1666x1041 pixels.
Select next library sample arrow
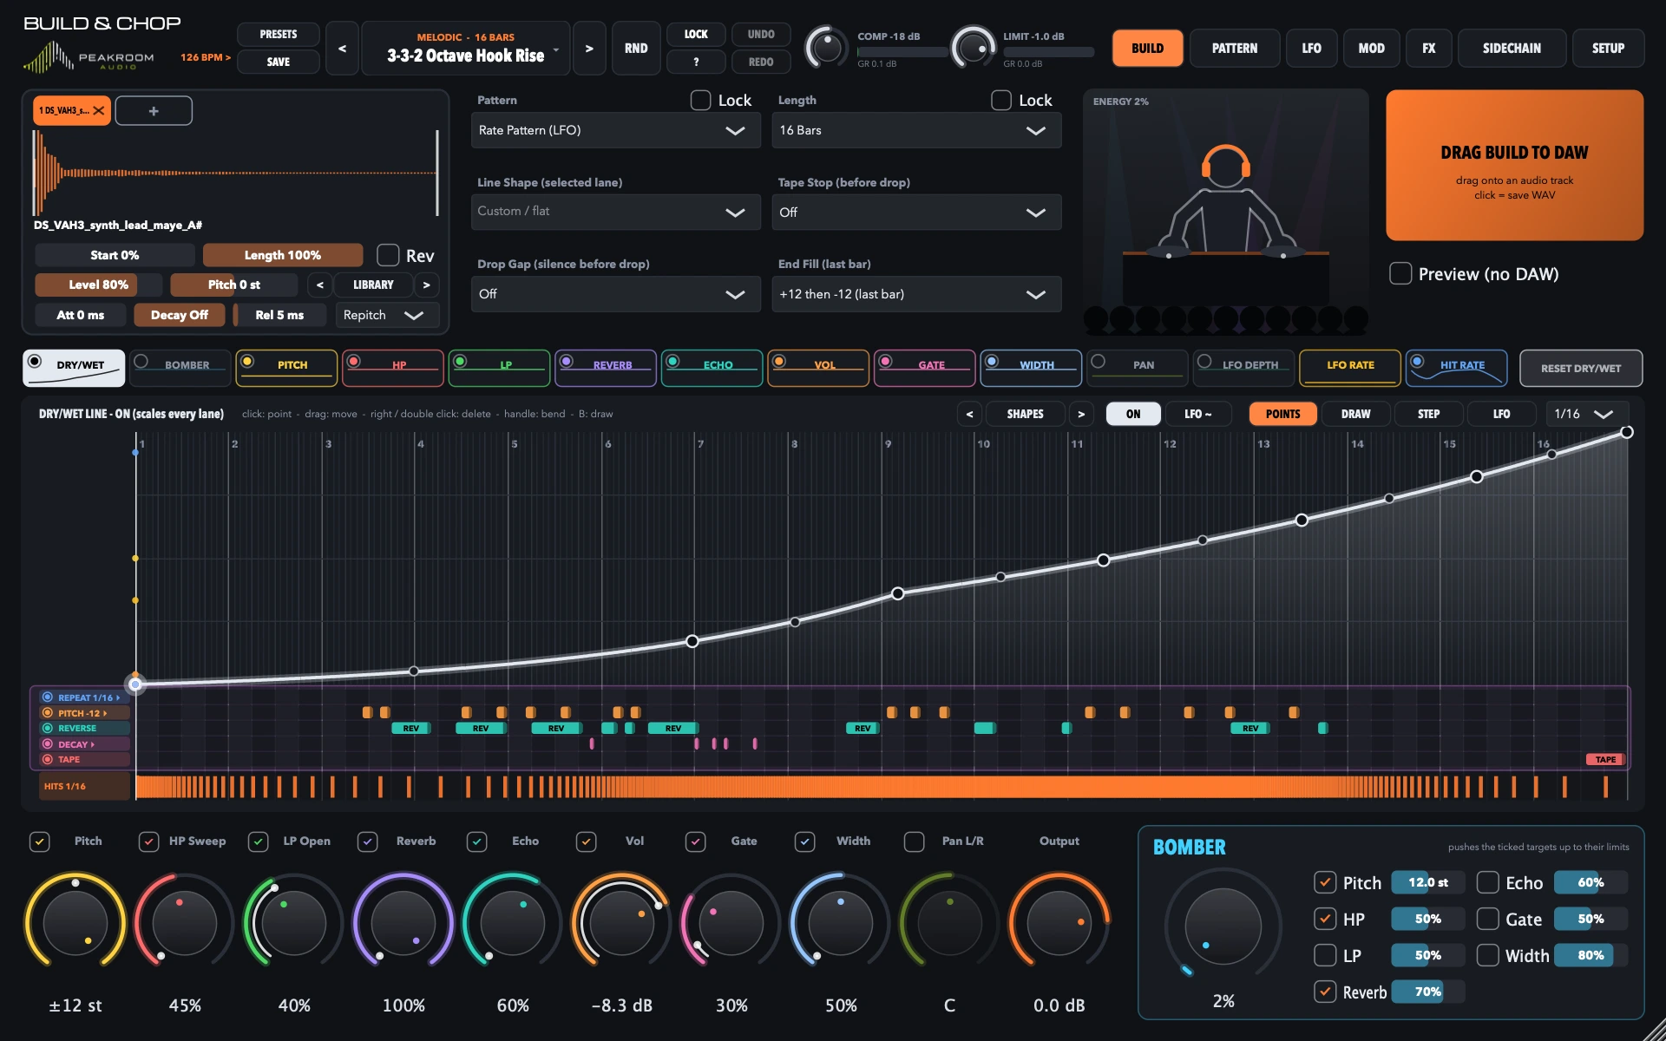[x=426, y=285]
